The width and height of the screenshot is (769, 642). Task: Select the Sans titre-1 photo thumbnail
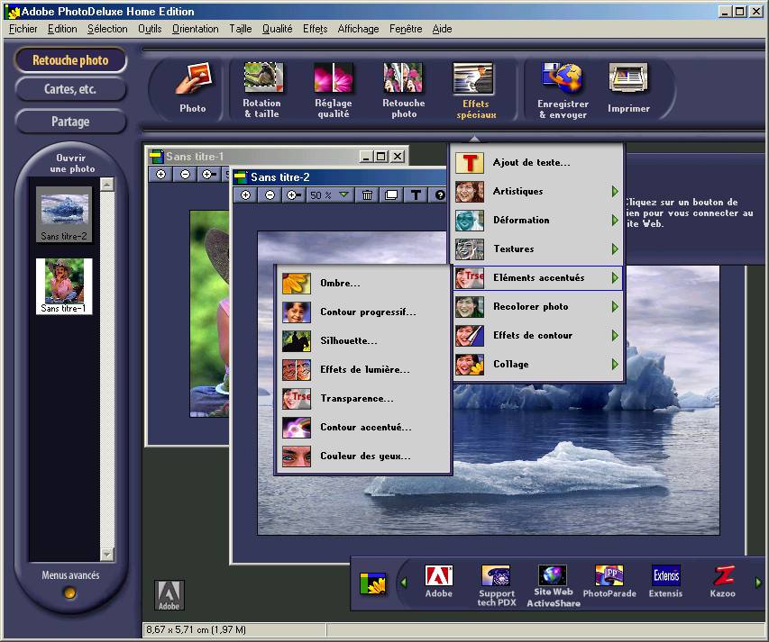pyautogui.click(x=64, y=285)
